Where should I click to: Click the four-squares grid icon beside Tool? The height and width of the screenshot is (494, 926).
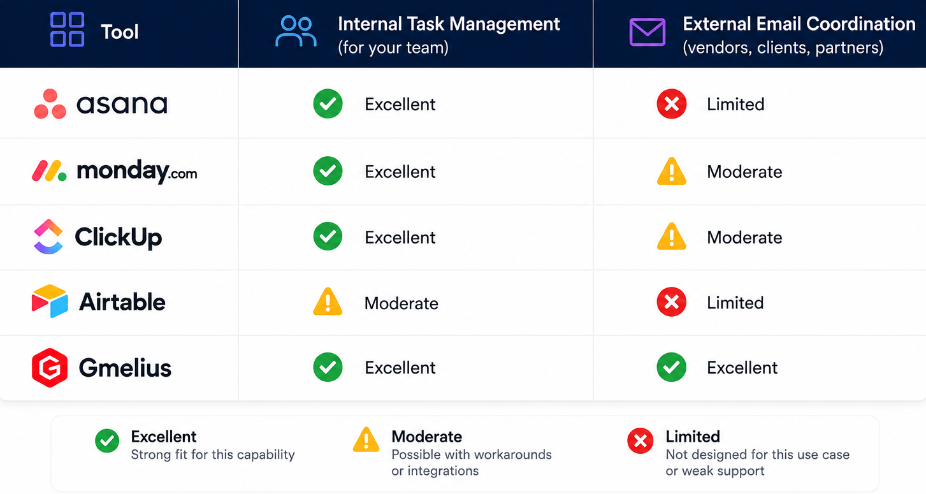[x=67, y=30]
